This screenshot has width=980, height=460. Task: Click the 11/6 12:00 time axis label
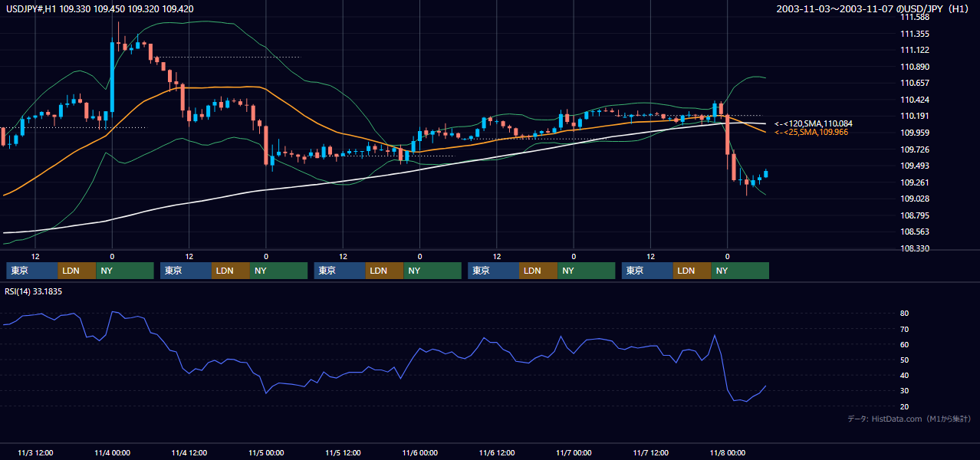(x=496, y=452)
